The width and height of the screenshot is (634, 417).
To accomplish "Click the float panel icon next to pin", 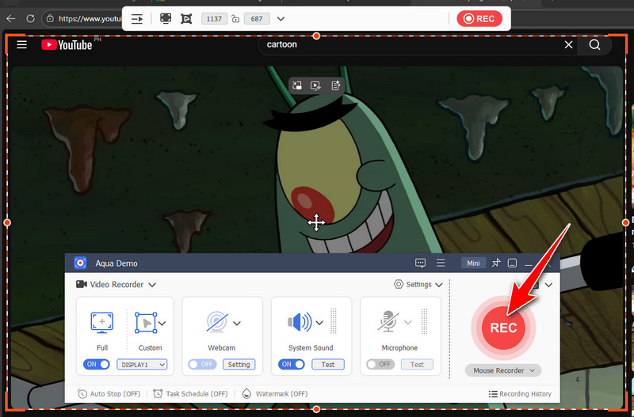I will pyautogui.click(x=512, y=263).
